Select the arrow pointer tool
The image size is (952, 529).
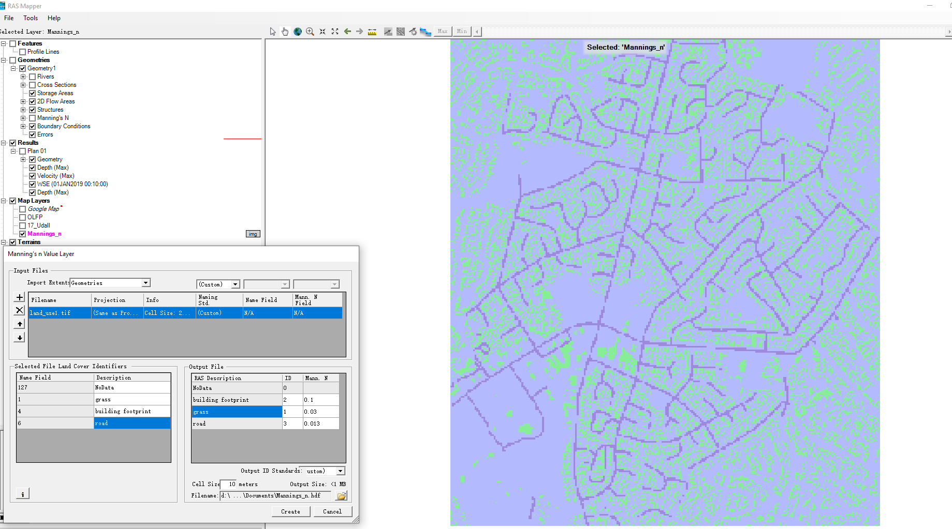pos(273,32)
